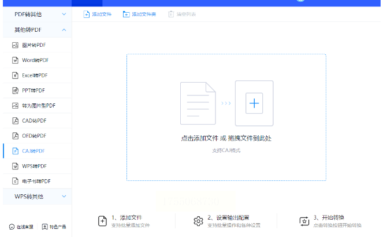
Task: Collapse the 其他转PDF chevron
Action: tap(64, 30)
